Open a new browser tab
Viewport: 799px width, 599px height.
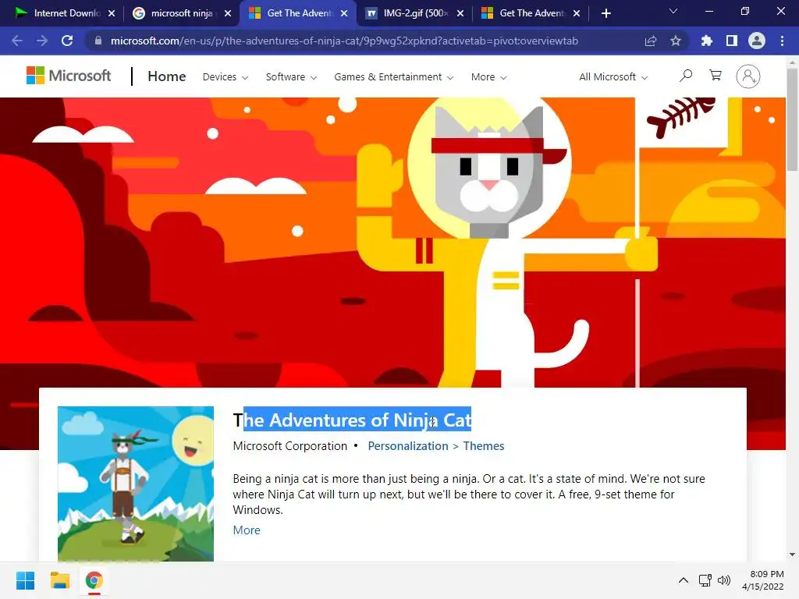(x=605, y=13)
